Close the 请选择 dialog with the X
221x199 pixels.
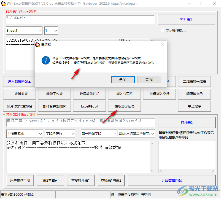pos(163,45)
